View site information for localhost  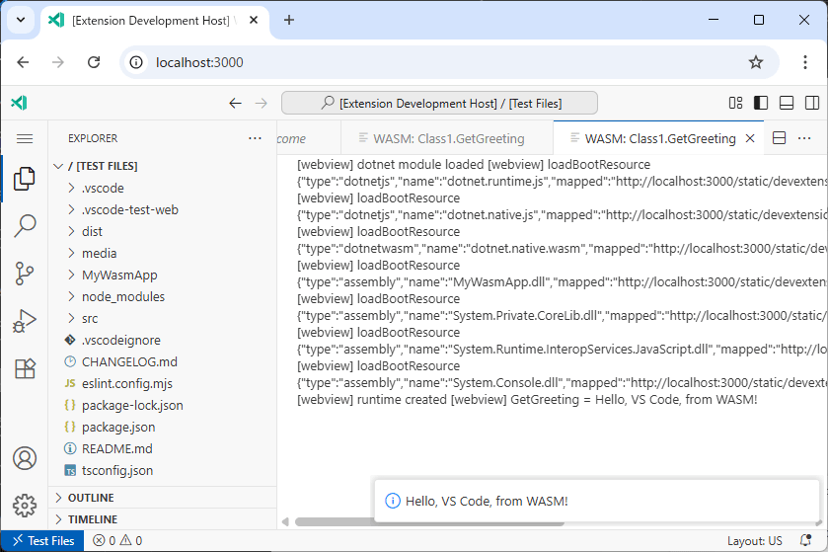point(136,62)
